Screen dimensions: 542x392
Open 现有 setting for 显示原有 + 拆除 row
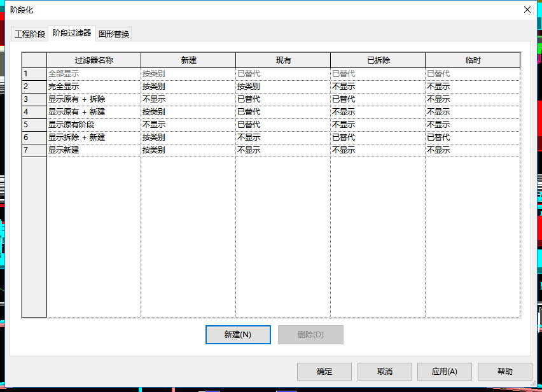(x=283, y=99)
